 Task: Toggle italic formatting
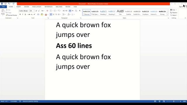[23, 14]
